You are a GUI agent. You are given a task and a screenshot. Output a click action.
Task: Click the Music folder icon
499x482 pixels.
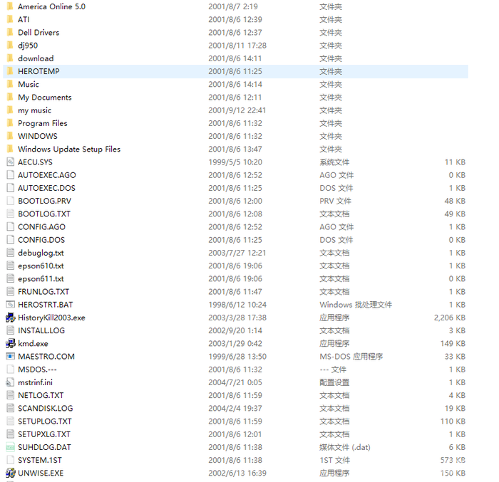pyautogui.click(x=10, y=84)
